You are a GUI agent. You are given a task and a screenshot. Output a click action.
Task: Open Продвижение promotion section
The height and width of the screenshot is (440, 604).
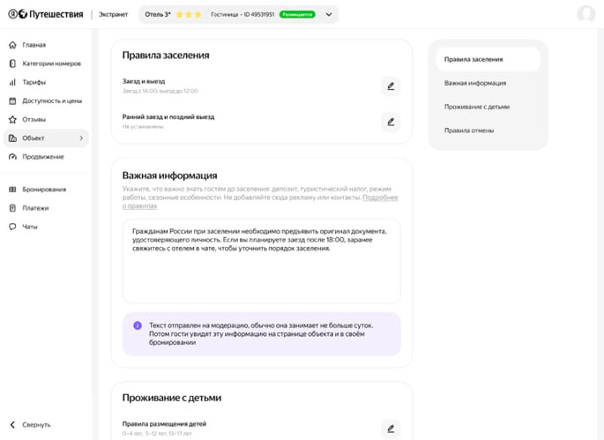tap(42, 156)
